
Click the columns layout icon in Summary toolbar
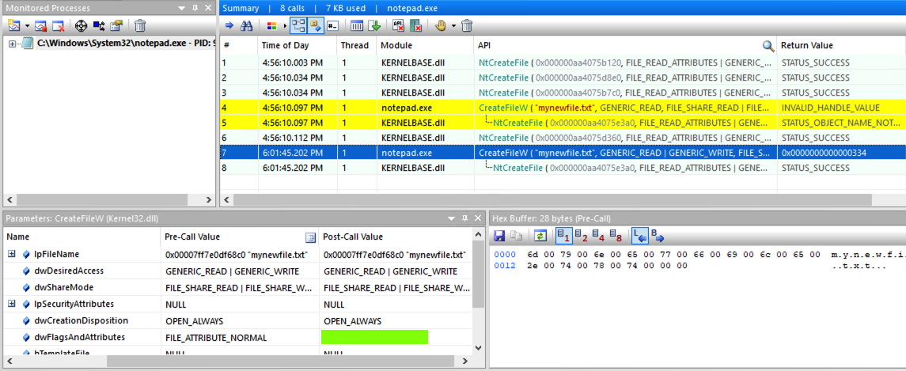357,25
